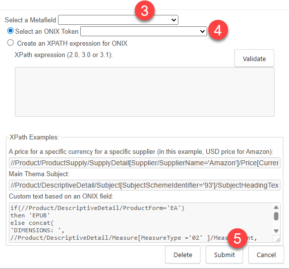Image resolution: width=289 pixels, height=269 pixels.
Task: Click the Delete button
Action: tap(182, 255)
